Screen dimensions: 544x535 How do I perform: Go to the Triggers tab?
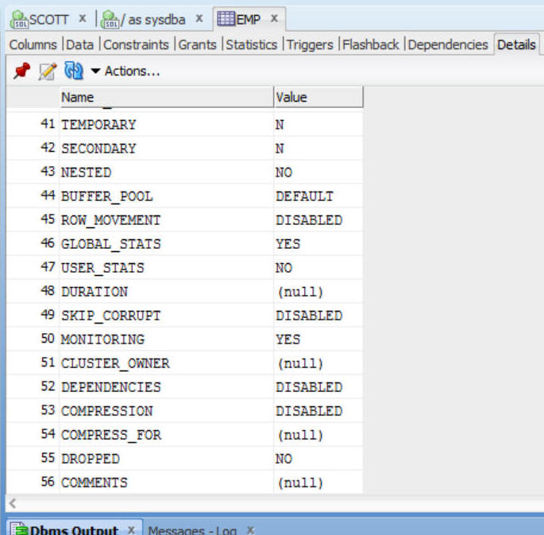[311, 45]
